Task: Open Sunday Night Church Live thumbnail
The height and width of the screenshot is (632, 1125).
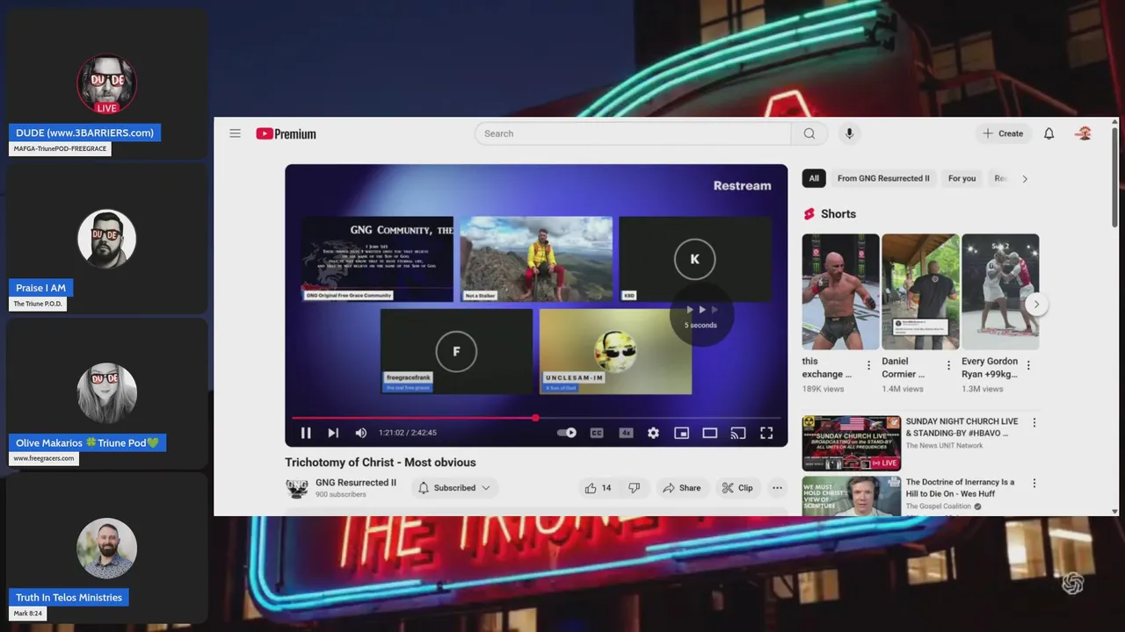Action: click(x=852, y=443)
